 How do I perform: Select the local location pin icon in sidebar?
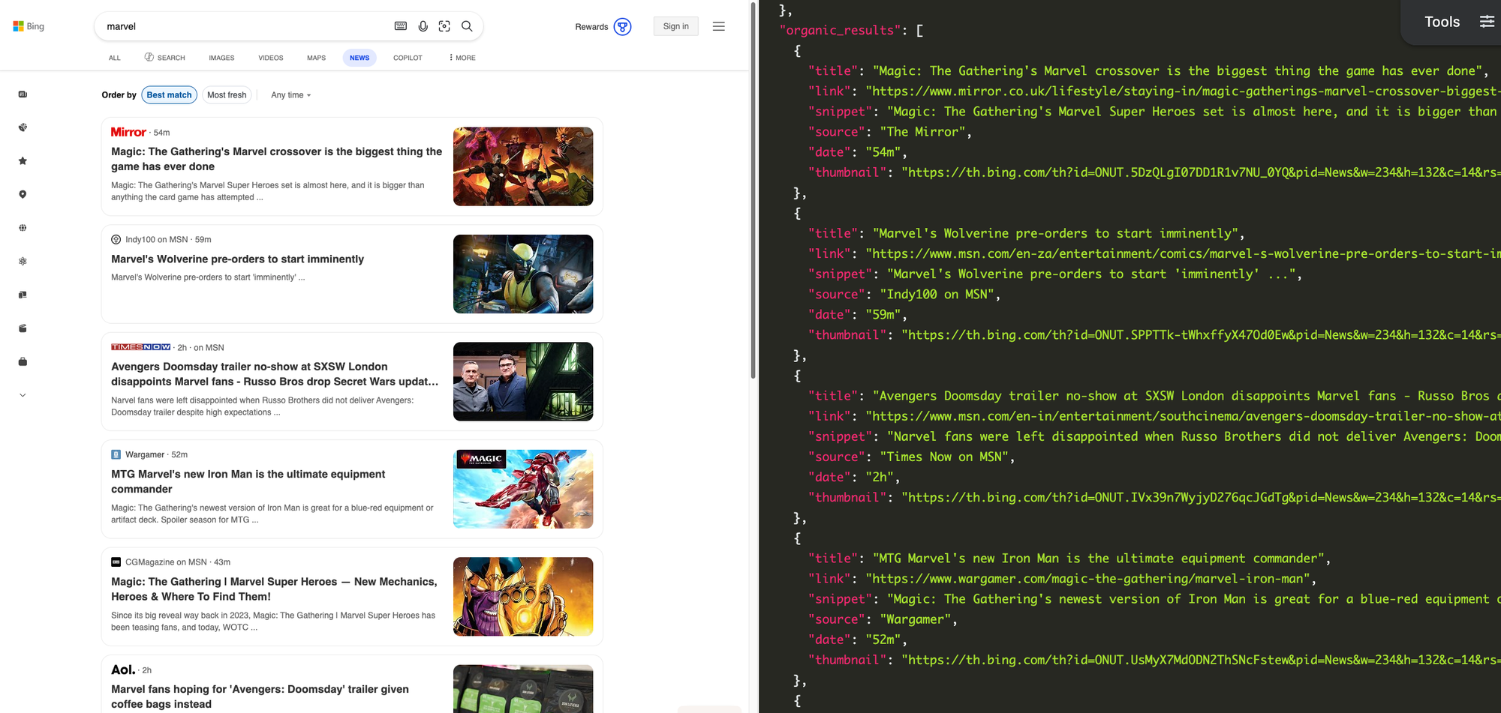tap(23, 194)
